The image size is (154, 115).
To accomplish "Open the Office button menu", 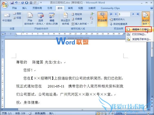I will coord(5,4).
